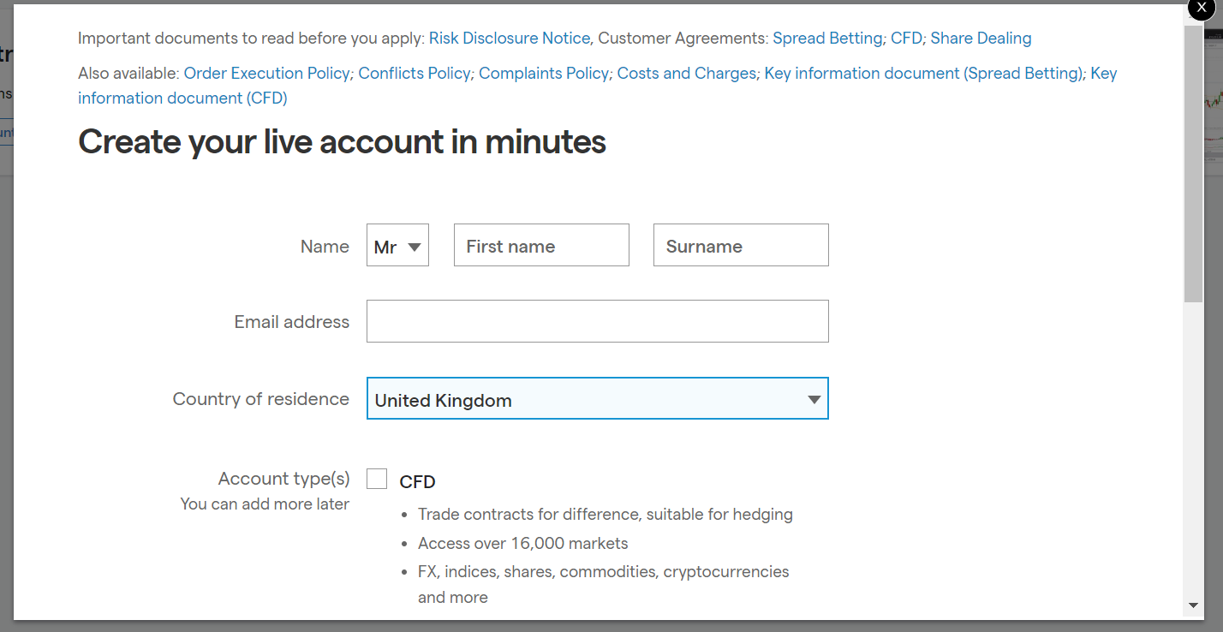
Task: Close the account signup dialog
Action: (x=1201, y=7)
